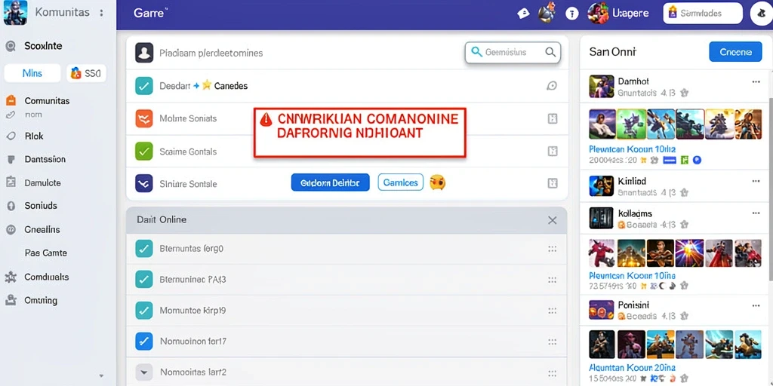Viewport: 773px width, 386px height.
Task: Click drag handle on Nomooiitas larf2 row
Action: 552,373
